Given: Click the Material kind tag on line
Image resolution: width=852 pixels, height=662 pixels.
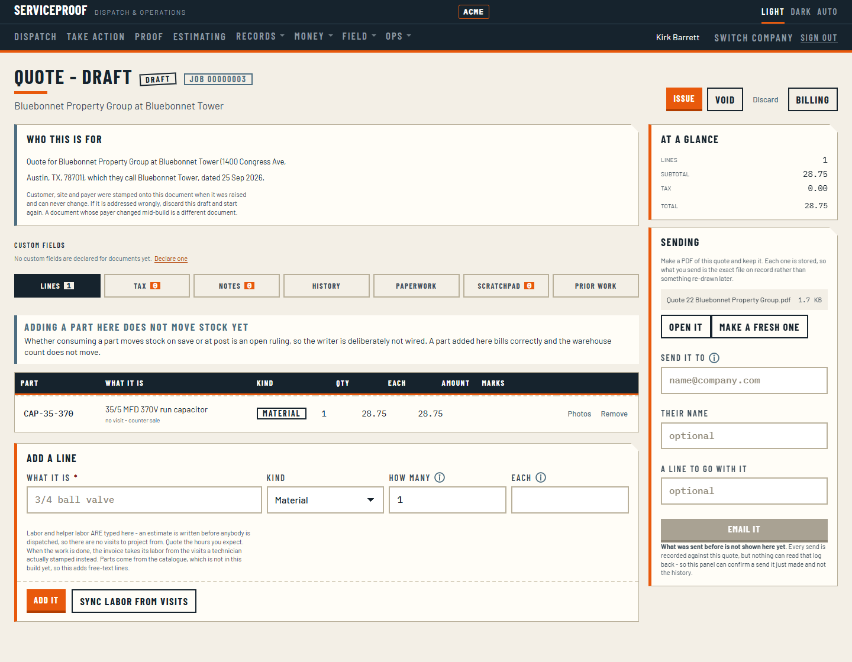Looking at the screenshot, I should (282, 414).
